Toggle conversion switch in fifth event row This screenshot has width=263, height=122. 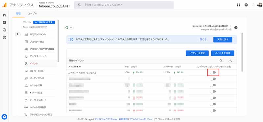(213, 98)
